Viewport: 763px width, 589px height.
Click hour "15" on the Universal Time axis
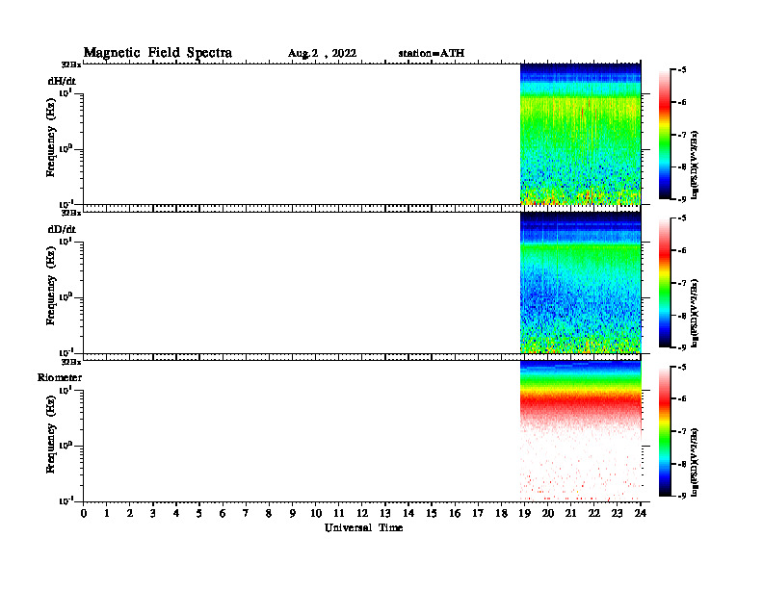pos(432,513)
